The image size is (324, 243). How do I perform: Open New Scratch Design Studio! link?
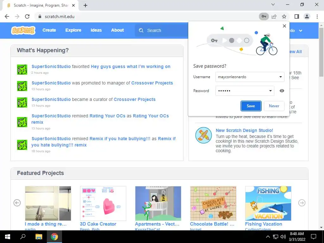244,130
